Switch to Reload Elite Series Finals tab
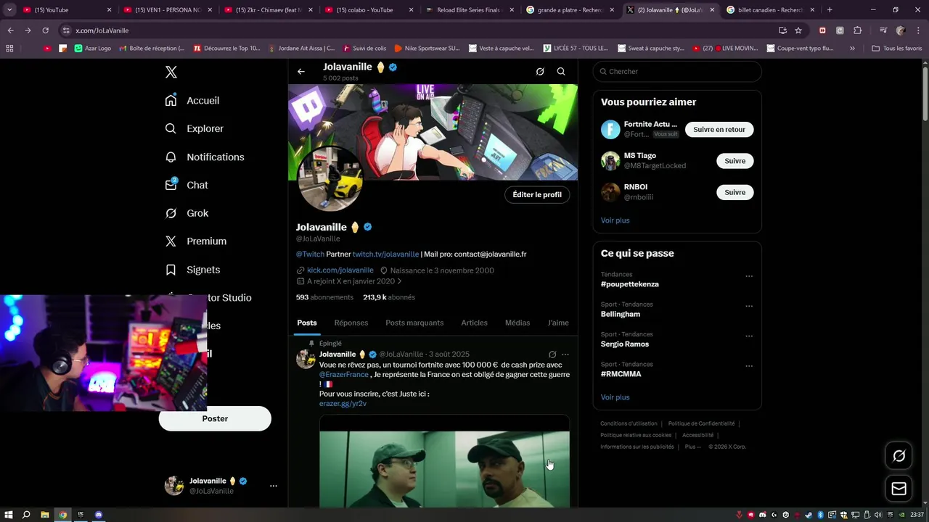Viewport: 929px width, 522px height. click(468, 10)
